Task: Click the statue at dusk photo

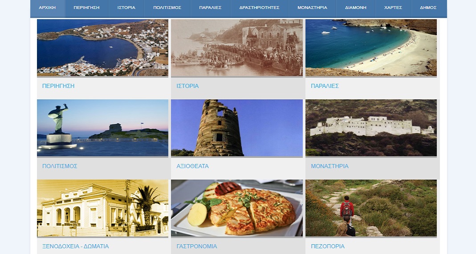Action: 102,128
